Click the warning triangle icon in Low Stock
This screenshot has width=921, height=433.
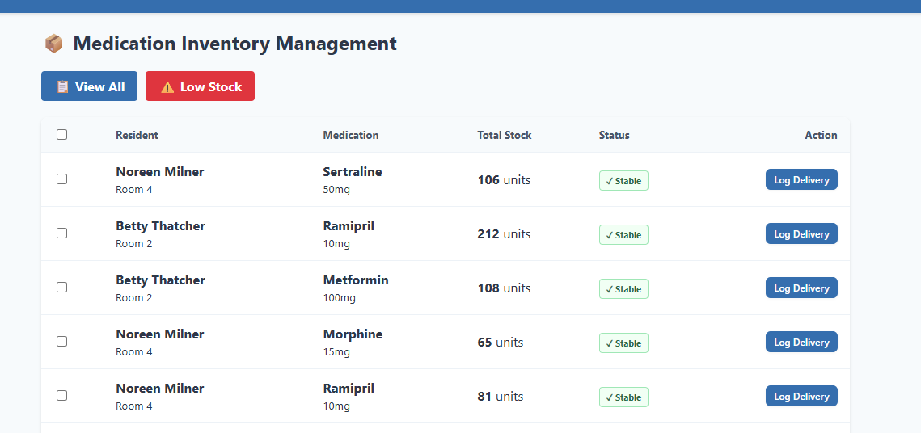coord(167,86)
